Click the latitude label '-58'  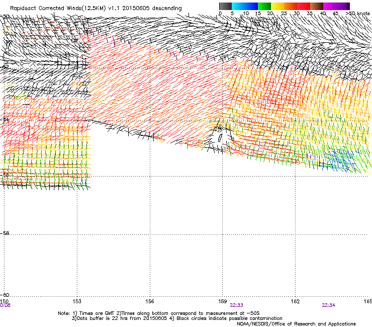(5, 233)
